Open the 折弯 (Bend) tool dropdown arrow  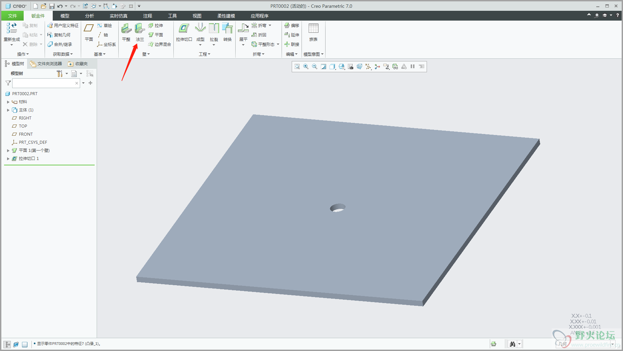click(270, 26)
